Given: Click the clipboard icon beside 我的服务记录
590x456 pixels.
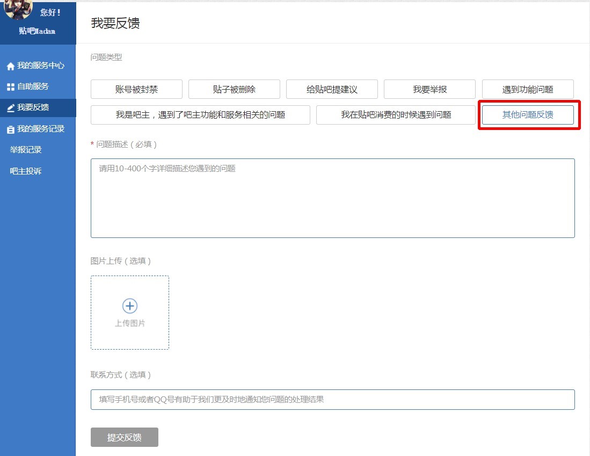Looking at the screenshot, I should 10,129.
